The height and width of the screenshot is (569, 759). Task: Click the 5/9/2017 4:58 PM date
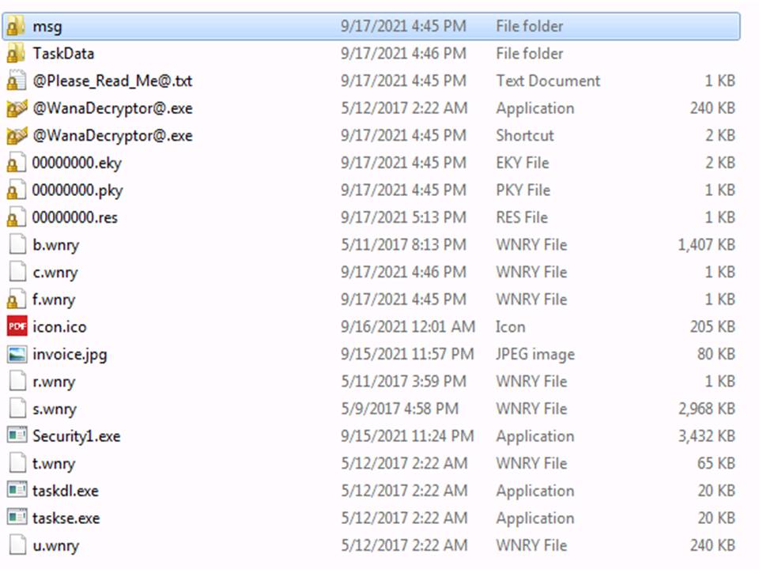click(x=400, y=409)
